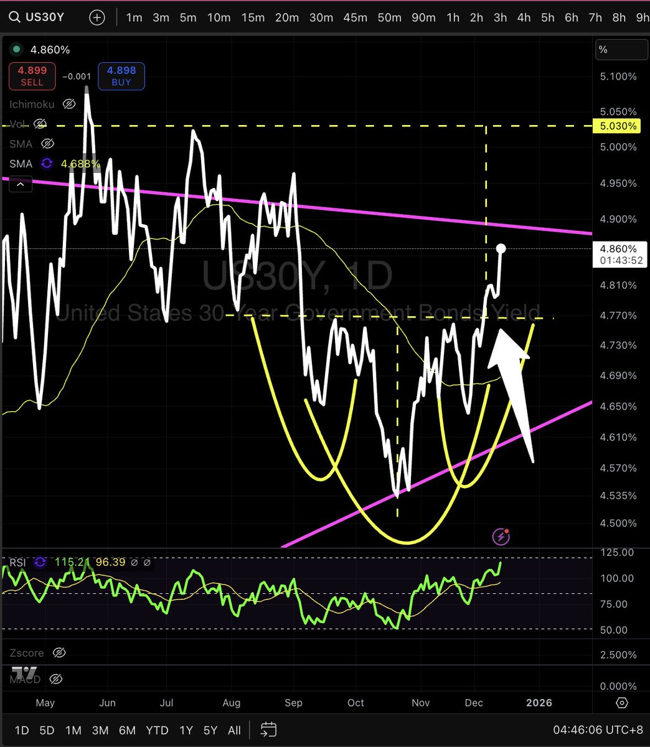Screen dimensions: 650x747
Task: Open the go-to-date calendar icon
Action: (x=268, y=729)
